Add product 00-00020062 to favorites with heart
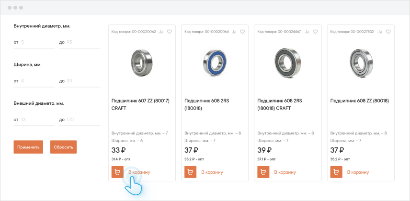 [169, 32]
